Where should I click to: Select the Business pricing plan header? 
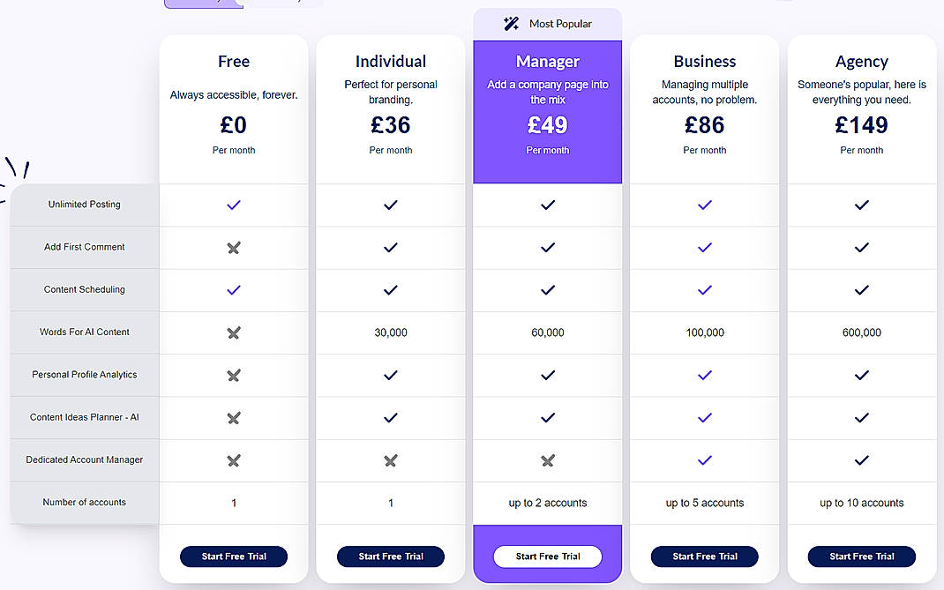tap(704, 61)
